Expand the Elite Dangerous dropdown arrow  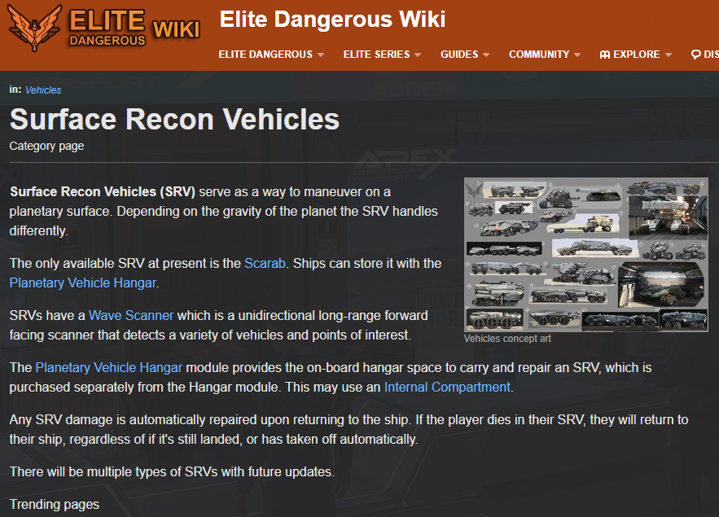coord(321,55)
